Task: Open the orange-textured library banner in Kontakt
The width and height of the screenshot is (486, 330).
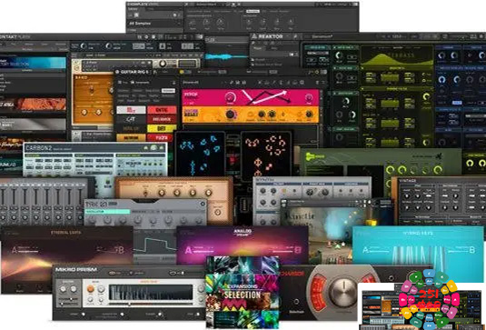Action: 34,105
